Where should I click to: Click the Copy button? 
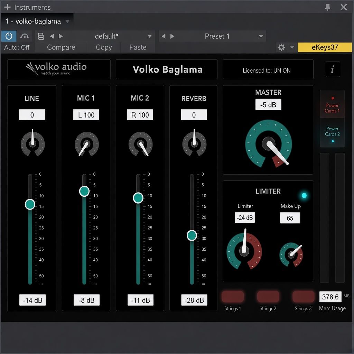click(x=104, y=47)
